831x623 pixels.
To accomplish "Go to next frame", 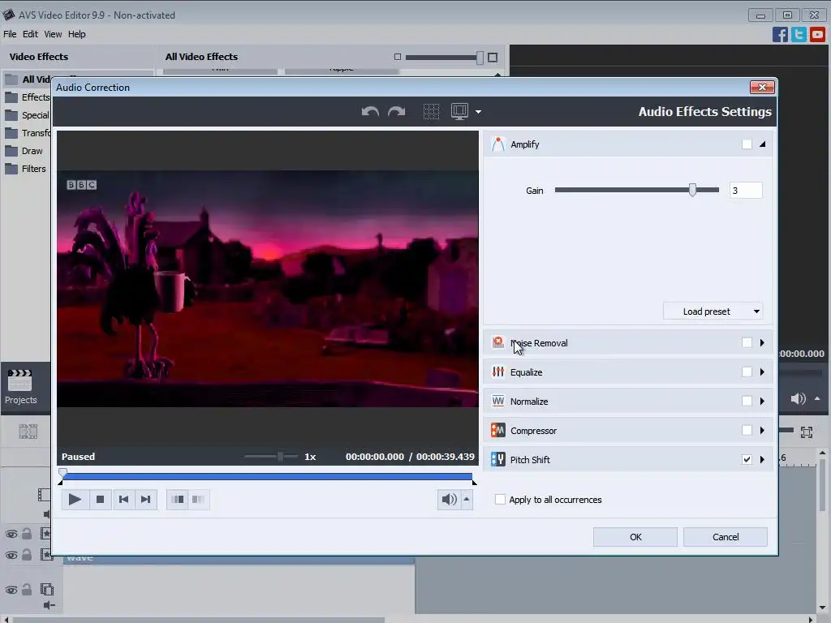I will click(146, 499).
